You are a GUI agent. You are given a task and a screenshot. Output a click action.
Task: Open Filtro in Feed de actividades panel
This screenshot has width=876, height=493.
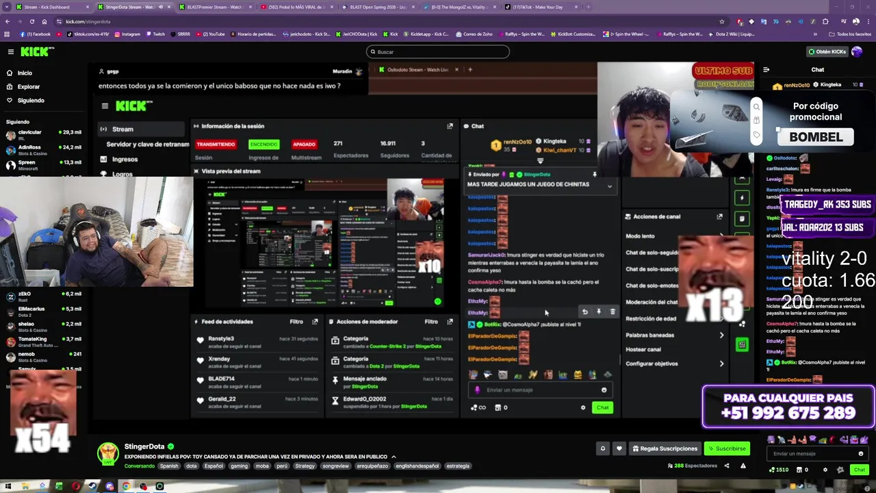click(296, 321)
